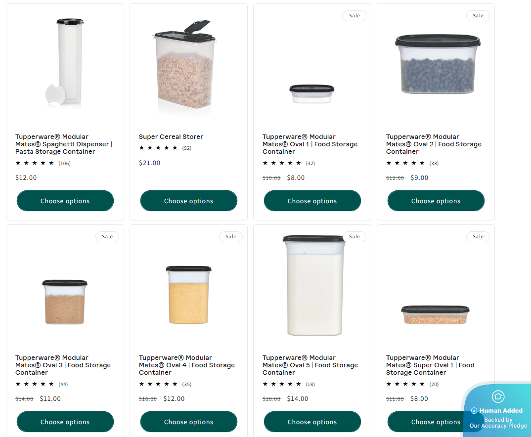Open the Modular Mates Super Oval 1 link
Image resolution: width=531 pixels, height=437 pixels.
point(430,365)
